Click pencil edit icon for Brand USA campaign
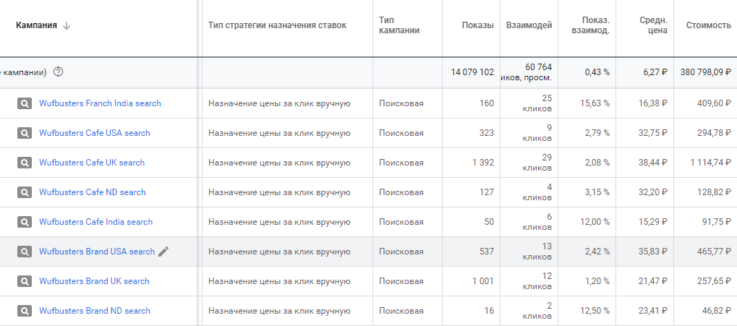The width and height of the screenshot is (737, 326). (164, 252)
